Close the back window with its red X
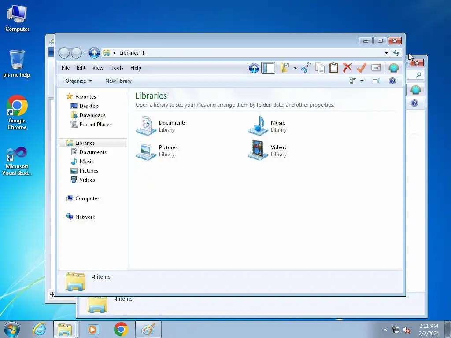The width and height of the screenshot is (451, 338). (417, 62)
